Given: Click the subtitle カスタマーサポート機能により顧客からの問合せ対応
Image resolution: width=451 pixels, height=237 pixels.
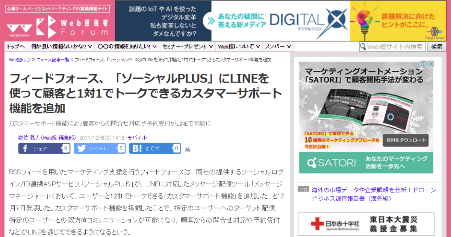Looking at the screenshot, I should pos(110,123).
